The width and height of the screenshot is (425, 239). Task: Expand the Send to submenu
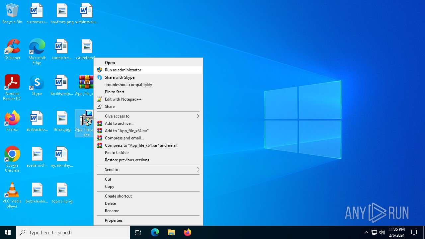(148, 170)
